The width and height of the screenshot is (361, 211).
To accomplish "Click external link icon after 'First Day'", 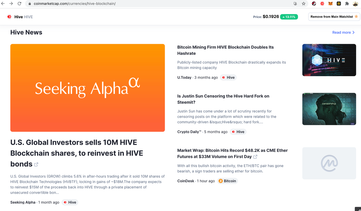I will [255, 157].
